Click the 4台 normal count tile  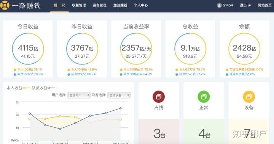coord(204,131)
